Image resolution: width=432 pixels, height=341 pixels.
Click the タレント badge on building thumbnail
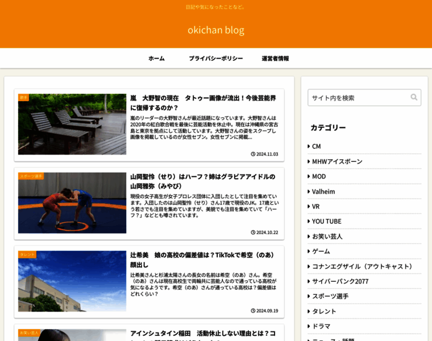[x=27, y=255]
